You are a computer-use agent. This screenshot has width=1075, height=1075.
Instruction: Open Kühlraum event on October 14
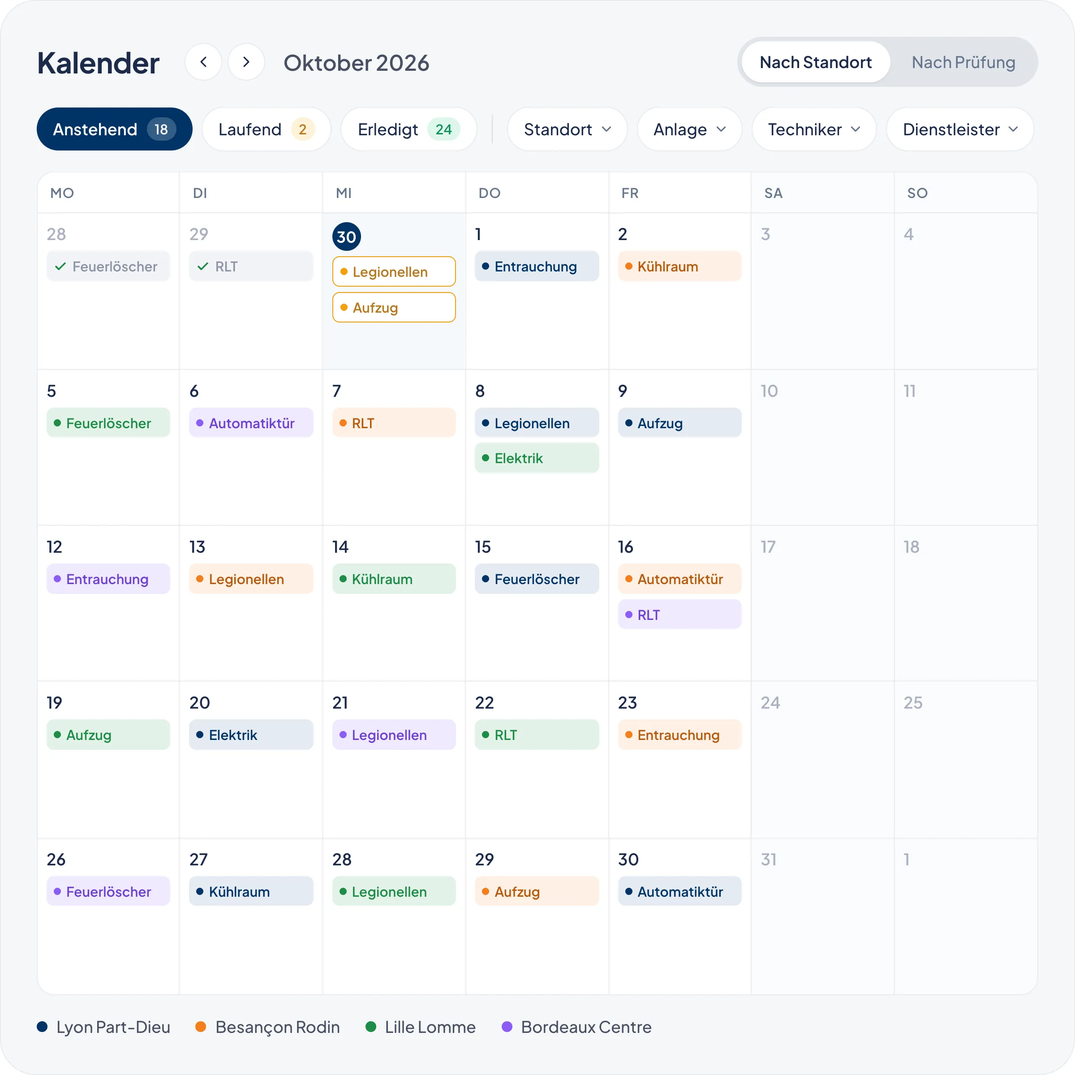click(x=394, y=579)
